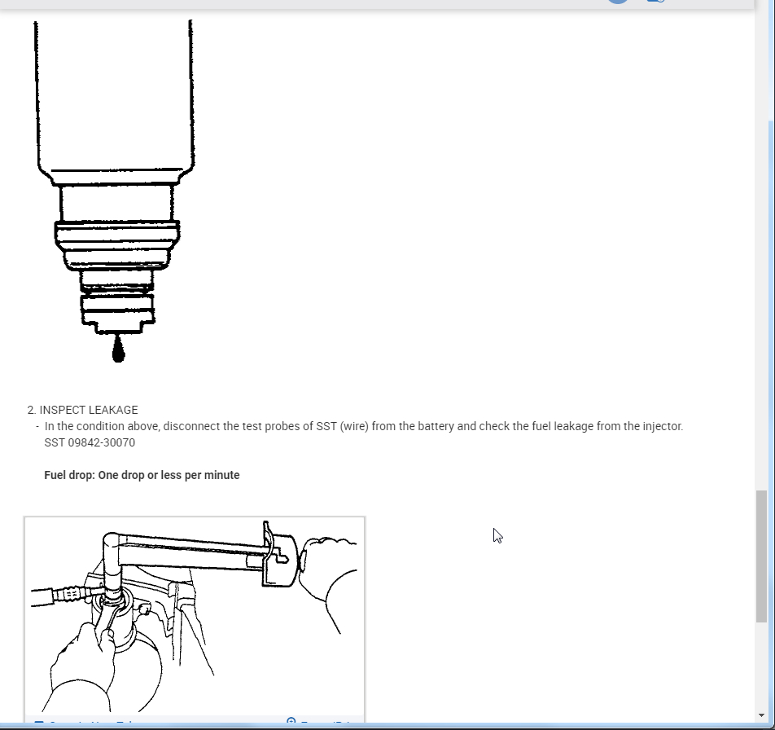Click the fuel drop under the injector nozzle
Image resolution: width=775 pixels, height=730 pixels.
[118, 350]
